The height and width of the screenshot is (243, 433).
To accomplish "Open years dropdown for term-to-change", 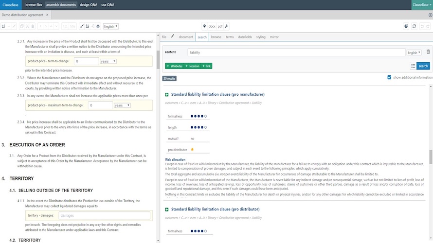I will click(108, 61).
